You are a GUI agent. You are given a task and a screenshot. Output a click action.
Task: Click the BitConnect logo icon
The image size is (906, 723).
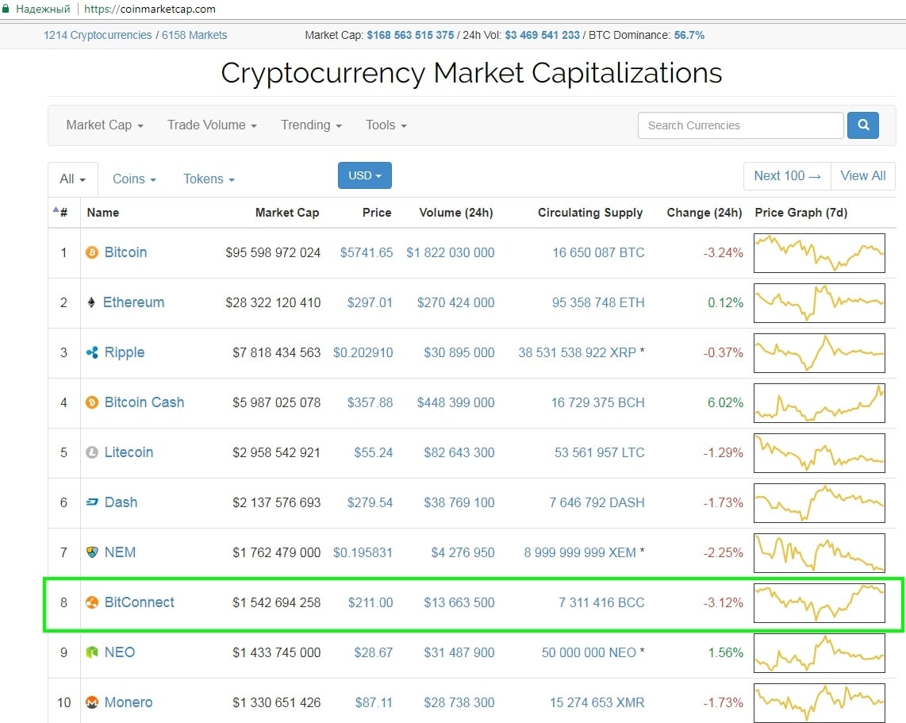pos(92,602)
